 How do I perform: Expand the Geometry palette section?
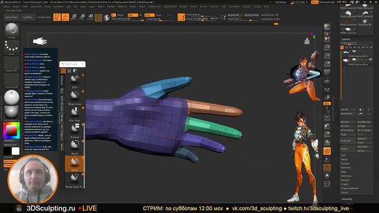pos(347,199)
